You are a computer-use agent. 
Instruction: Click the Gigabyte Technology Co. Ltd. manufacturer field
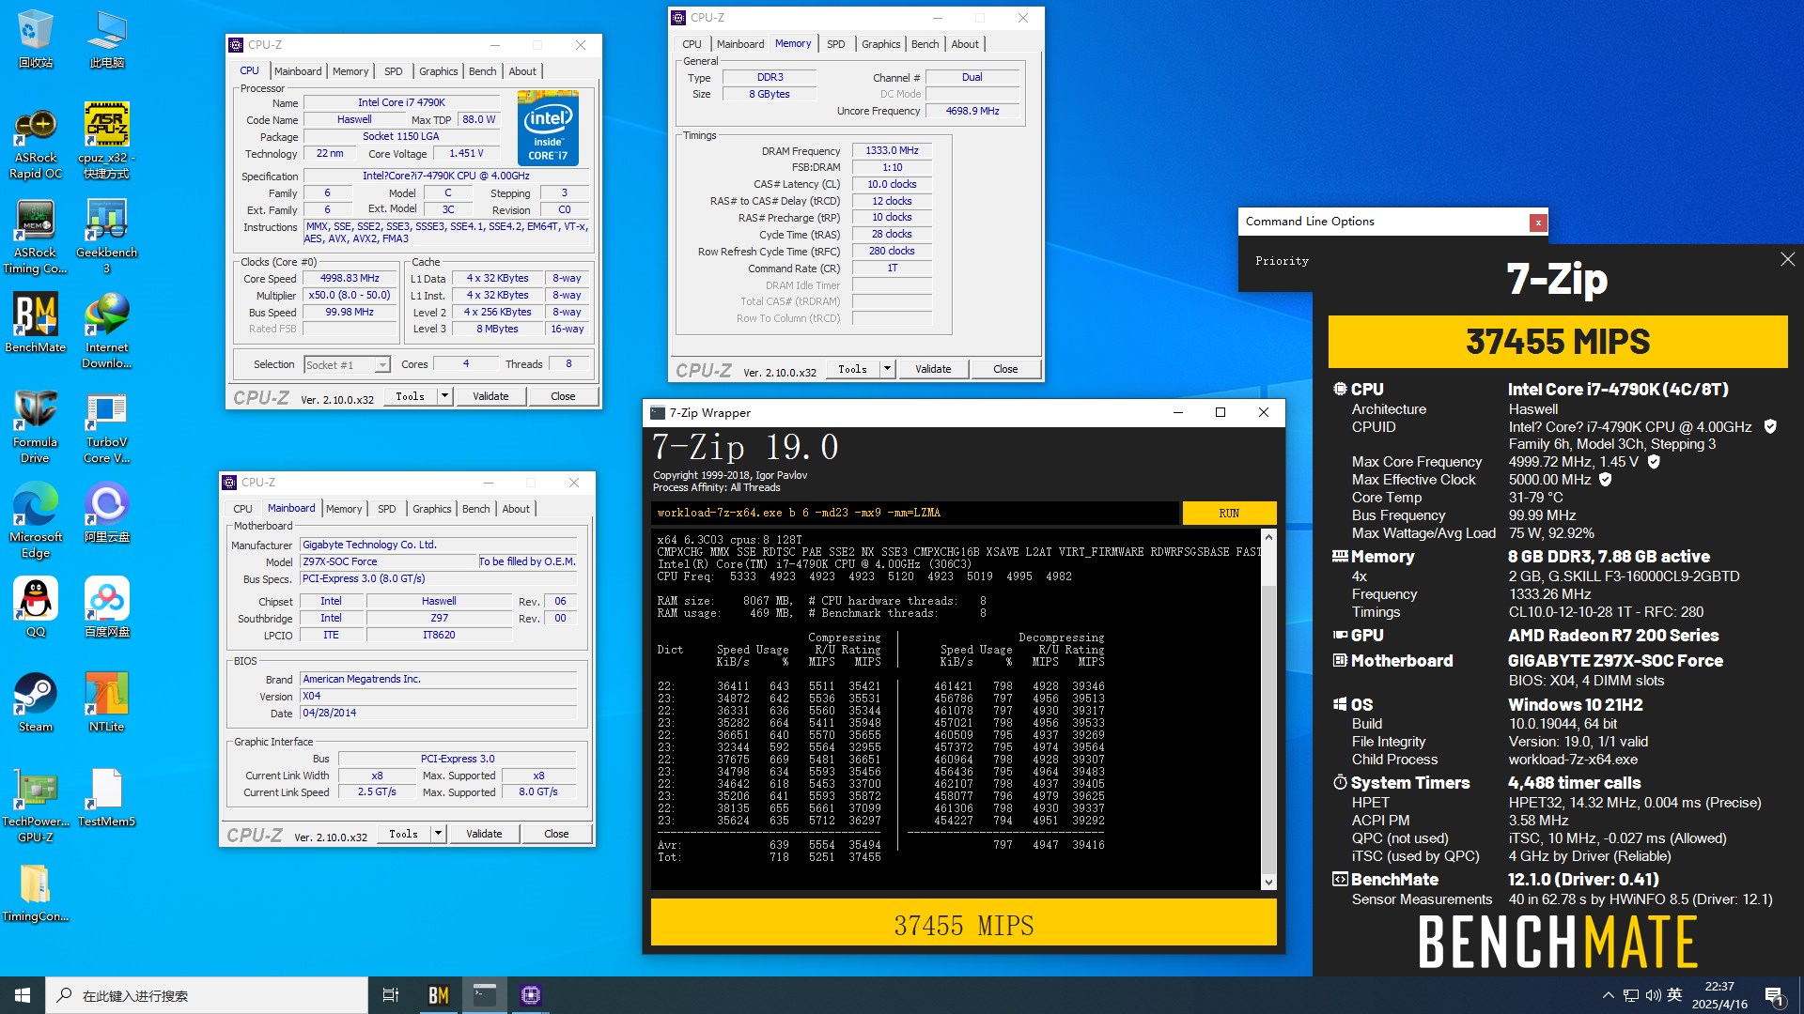pos(438,545)
